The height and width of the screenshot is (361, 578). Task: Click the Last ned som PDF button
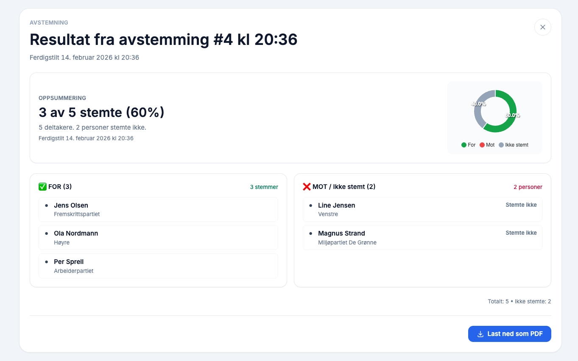point(509,334)
